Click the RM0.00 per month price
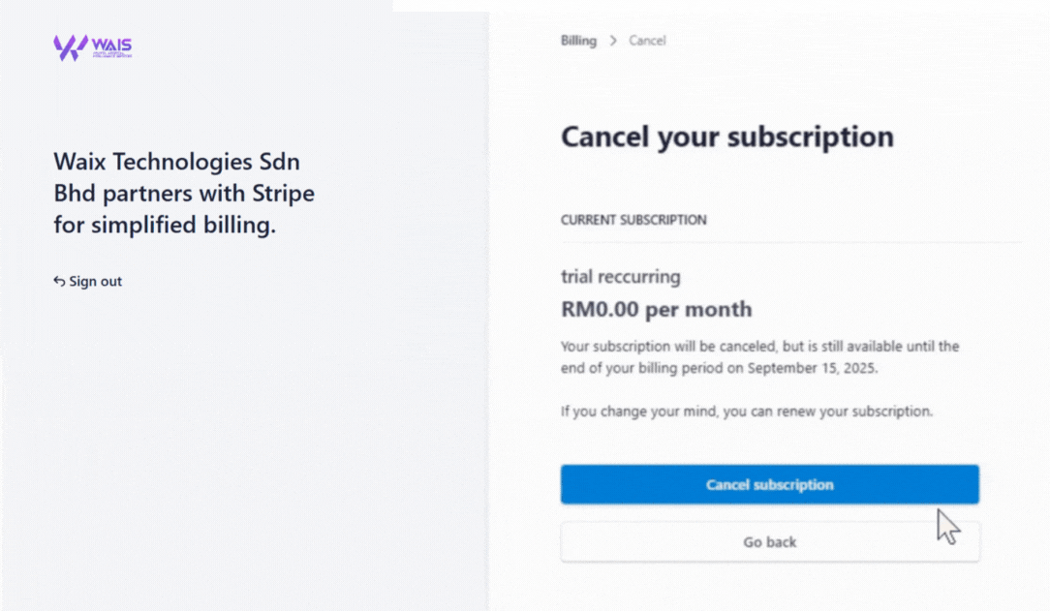This screenshot has height=611, width=1050. [656, 310]
